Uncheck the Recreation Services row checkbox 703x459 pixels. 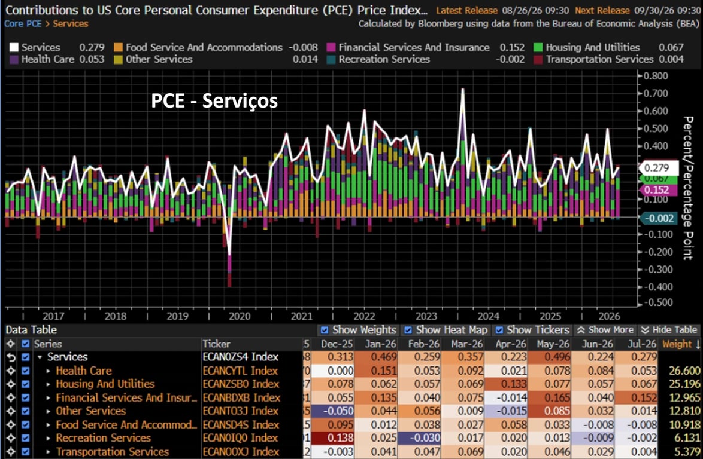pyautogui.click(x=26, y=438)
